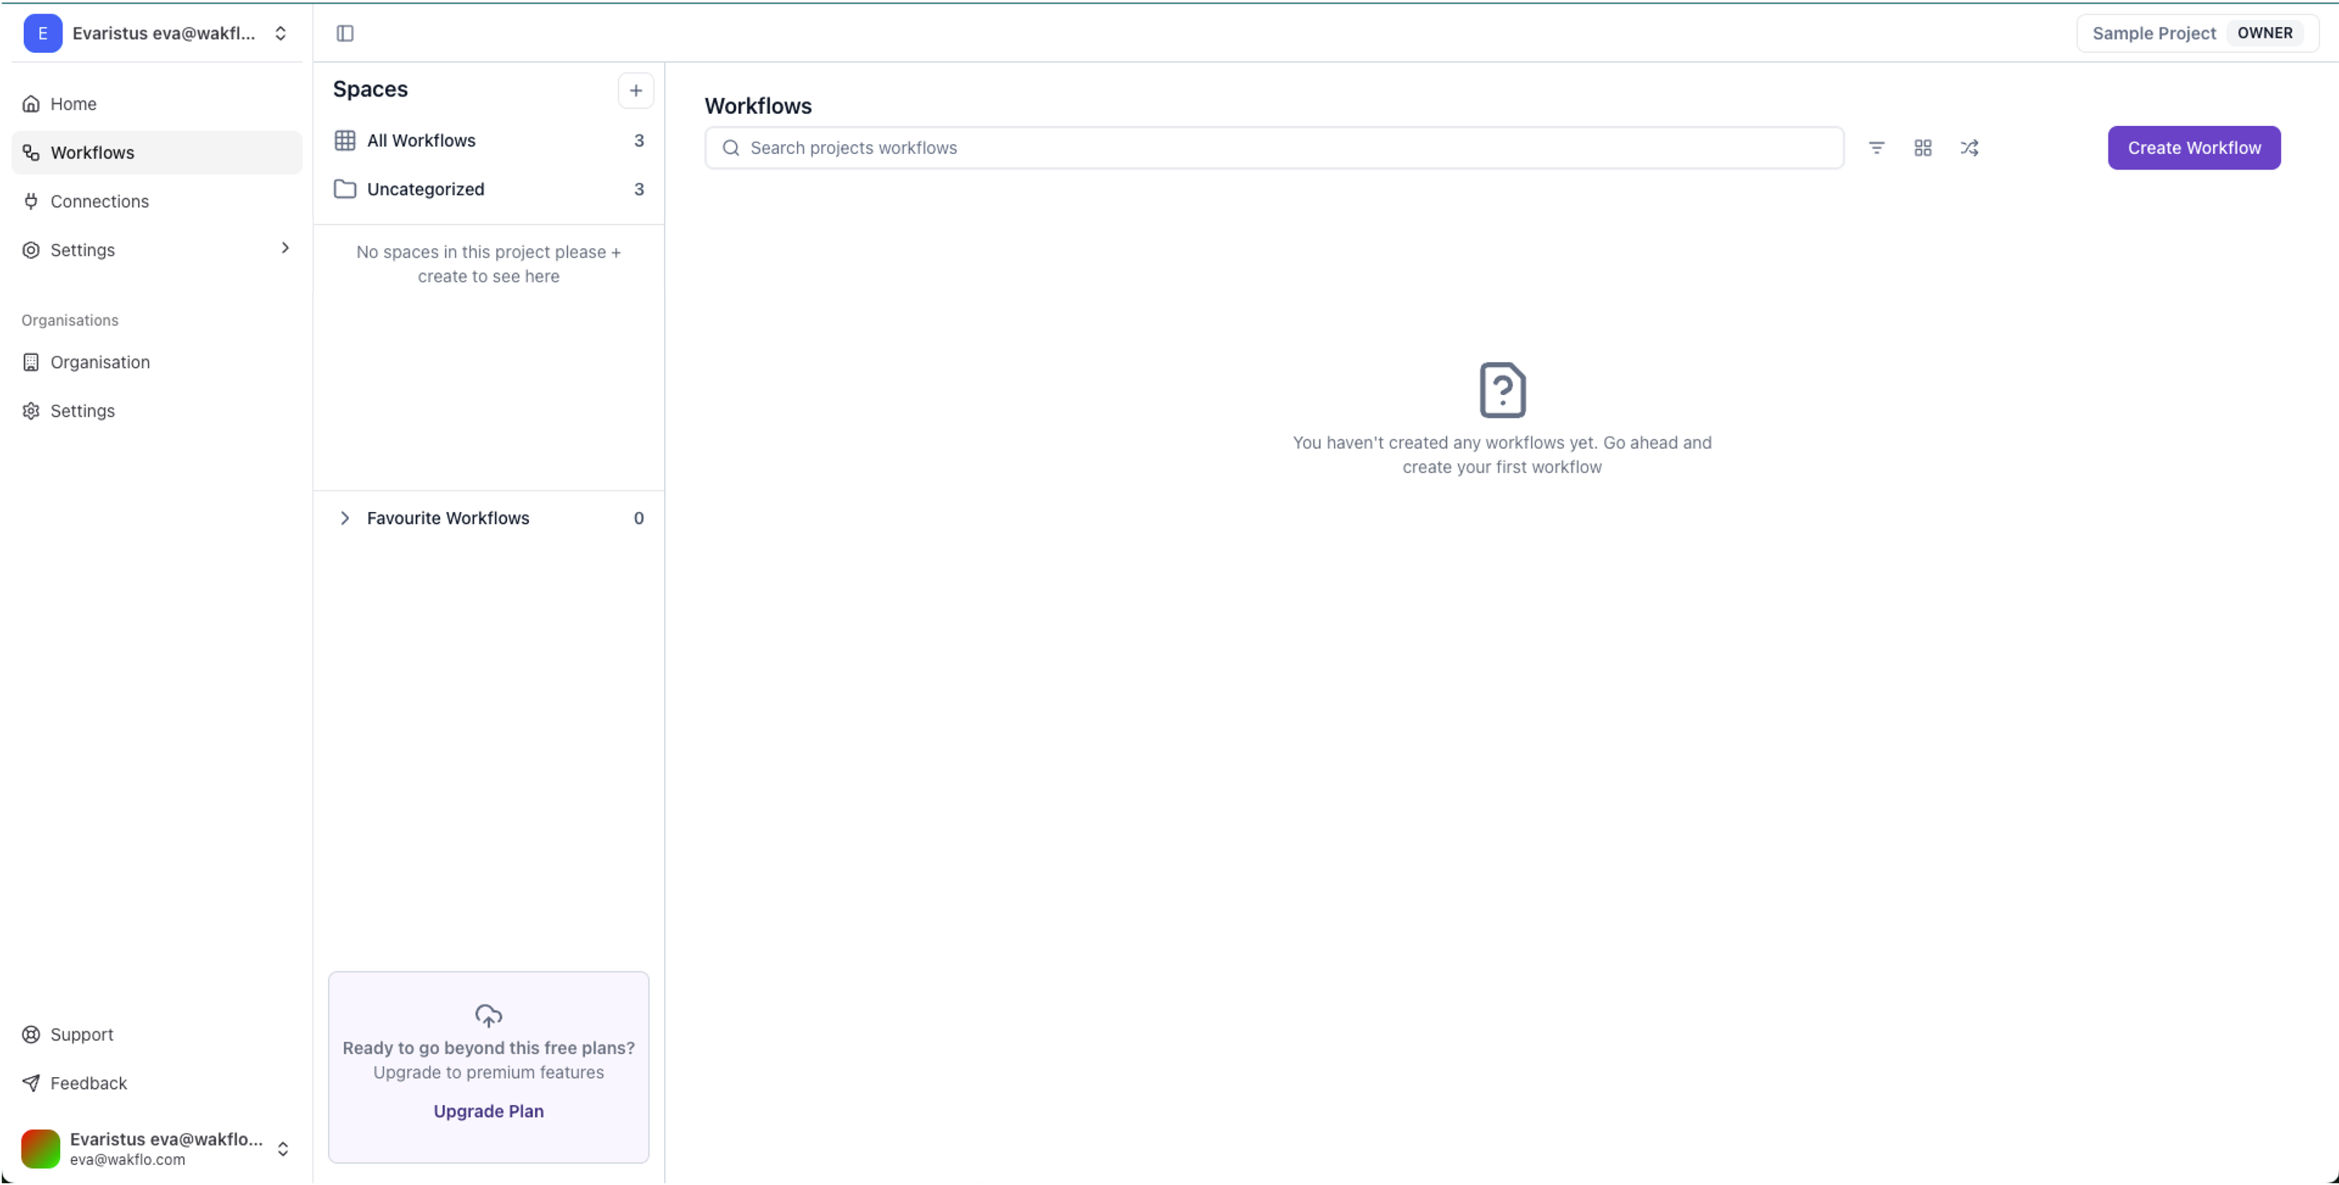Switch to grid view icon
This screenshot has width=2339, height=1185.
tap(1922, 148)
